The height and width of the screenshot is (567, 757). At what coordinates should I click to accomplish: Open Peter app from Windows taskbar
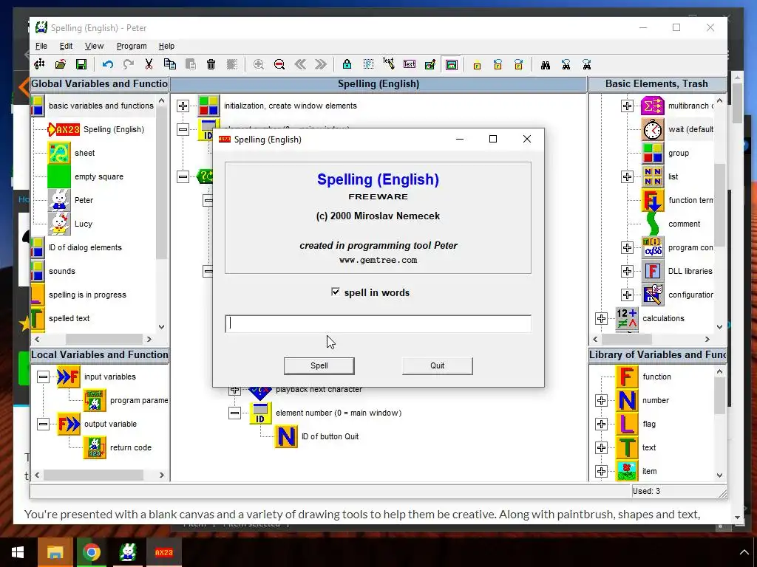click(128, 552)
